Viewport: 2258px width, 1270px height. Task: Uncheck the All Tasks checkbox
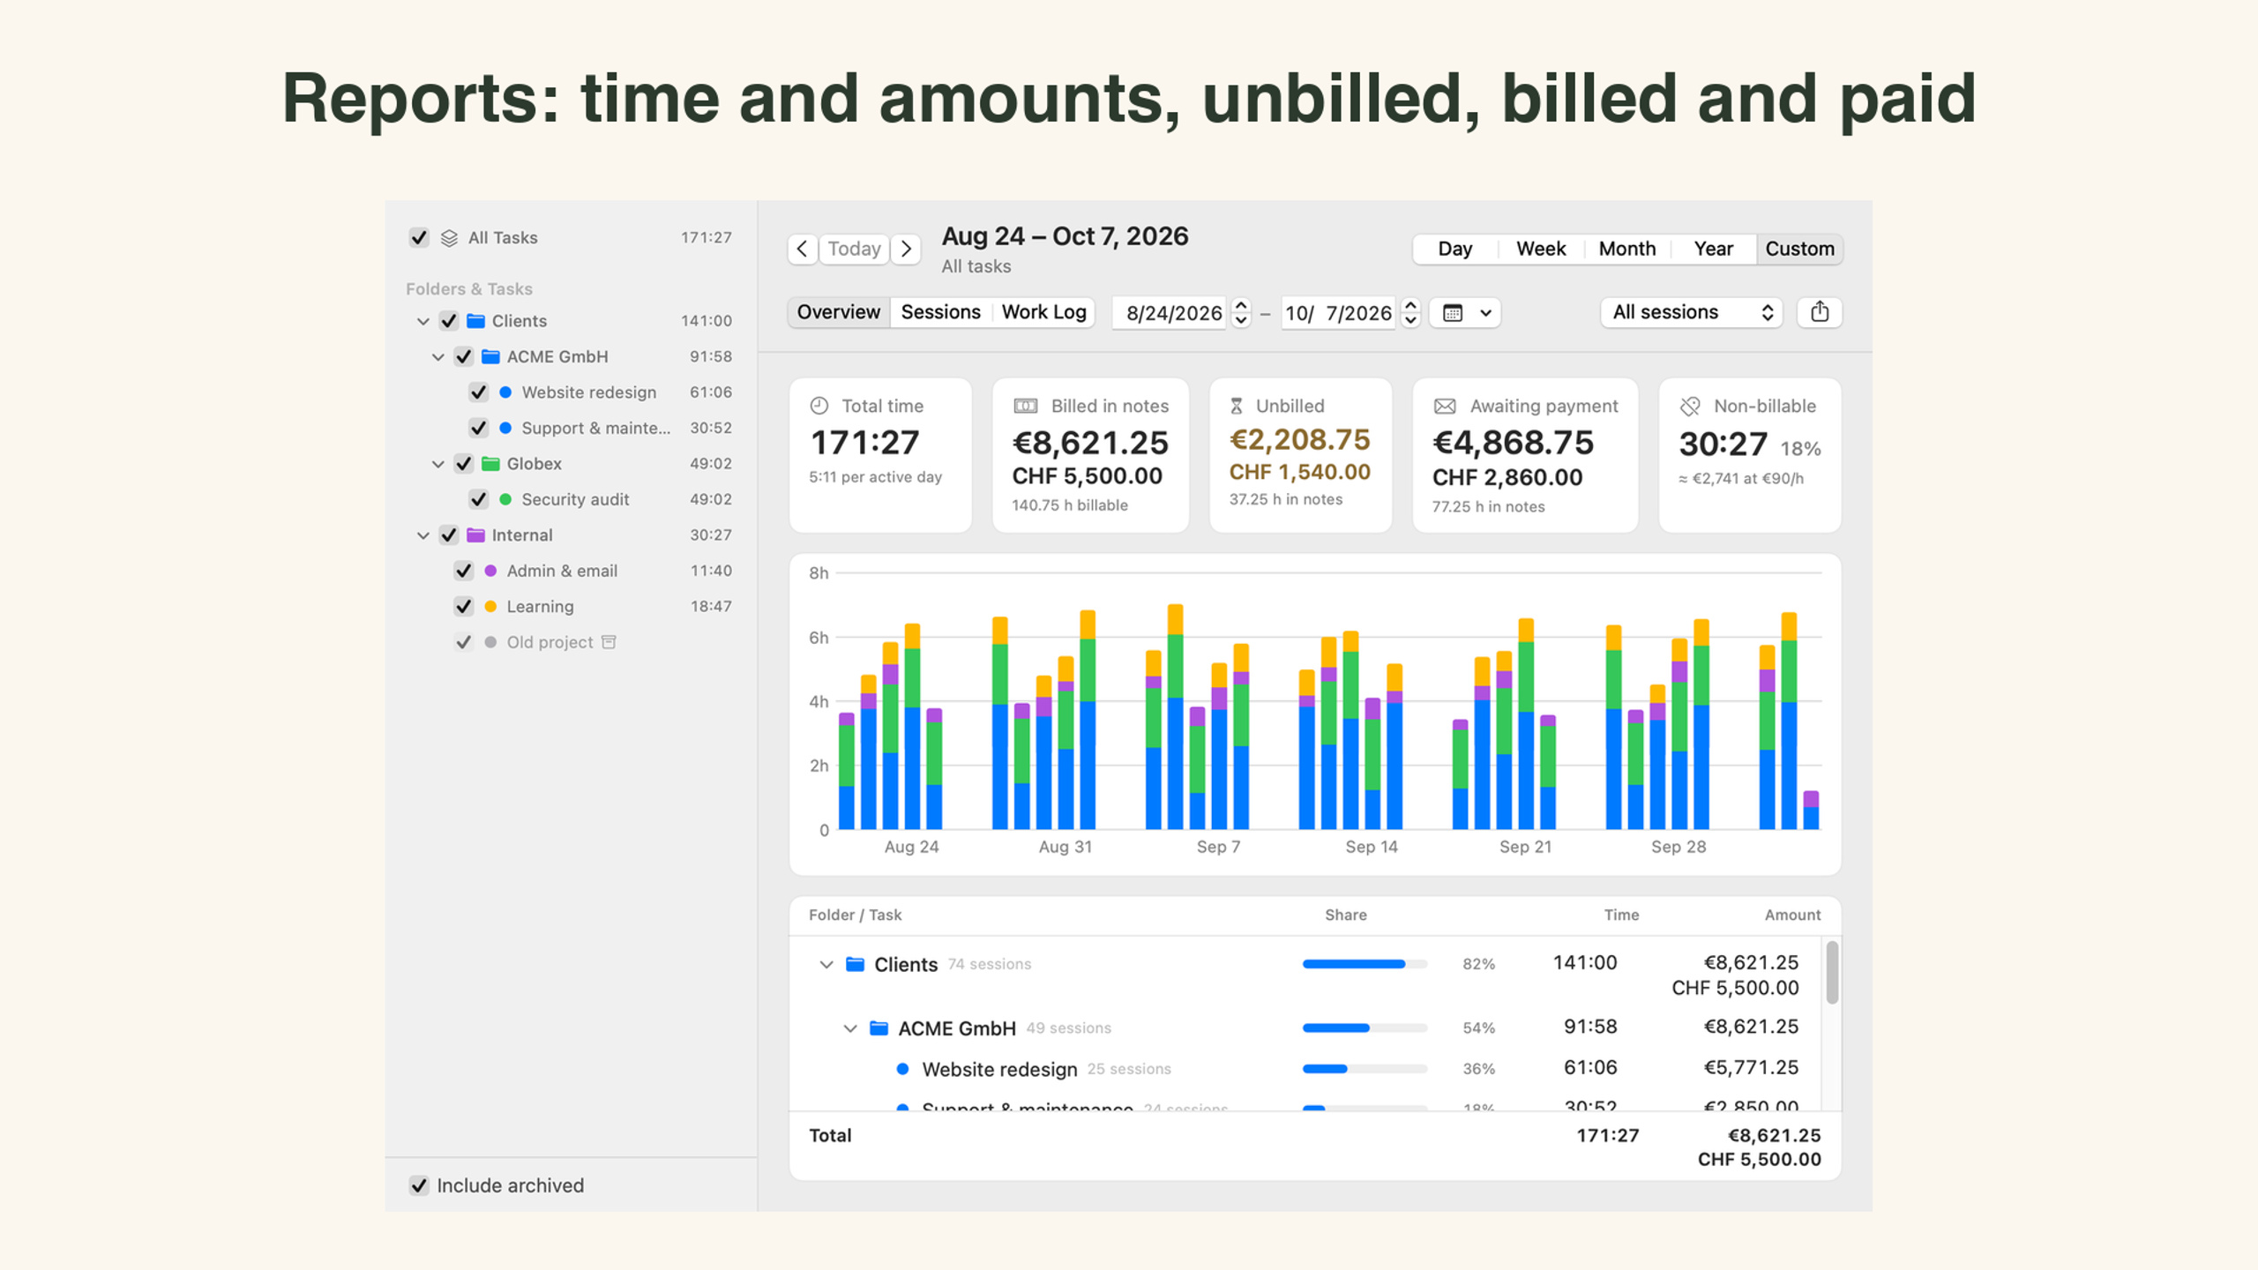tap(419, 238)
